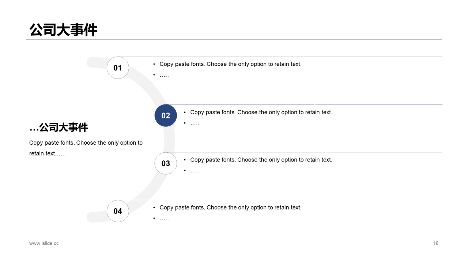Viewport: 468px width, 263px height.
Task: Select first bullet text beside 04
Action: click(230, 207)
